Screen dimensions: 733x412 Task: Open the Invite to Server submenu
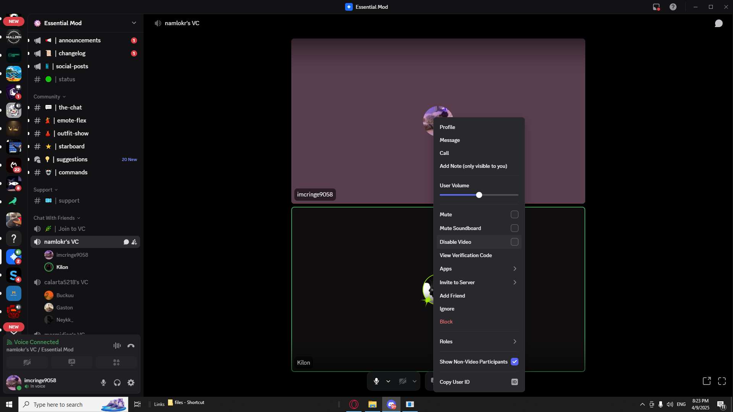(x=478, y=282)
